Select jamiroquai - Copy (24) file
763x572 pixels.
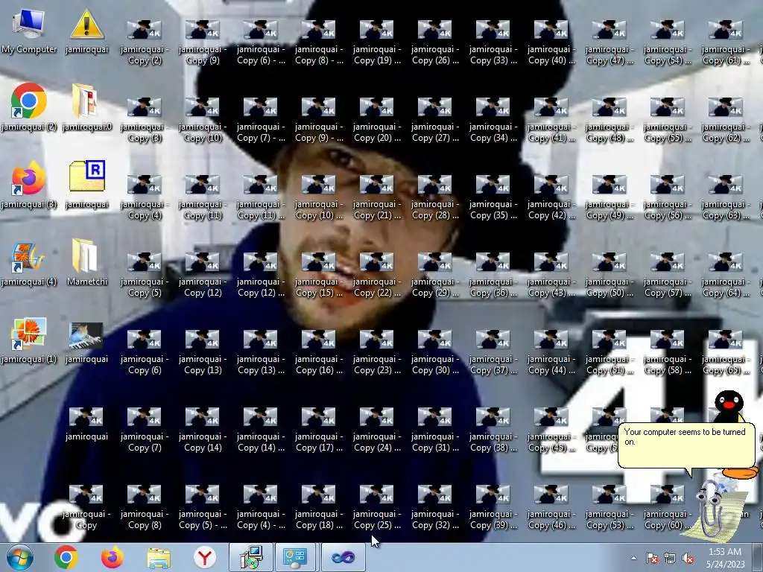(376, 428)
